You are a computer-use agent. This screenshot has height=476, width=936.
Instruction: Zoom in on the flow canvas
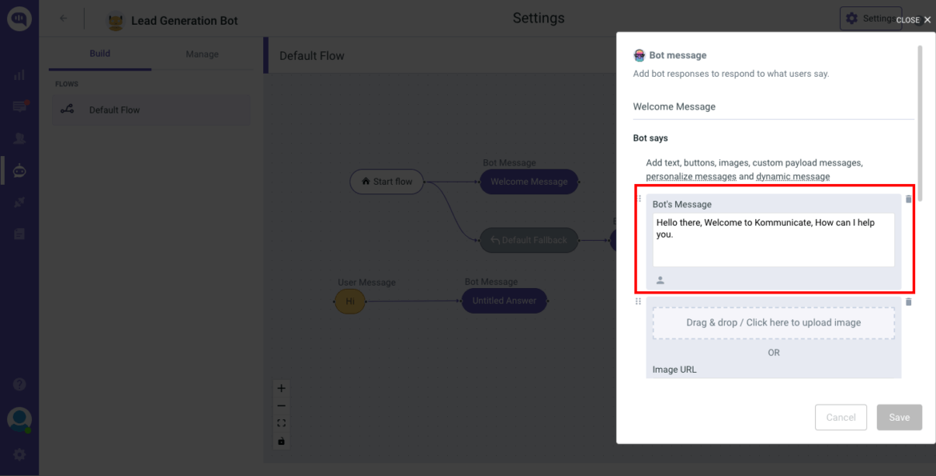pos(281,388)
